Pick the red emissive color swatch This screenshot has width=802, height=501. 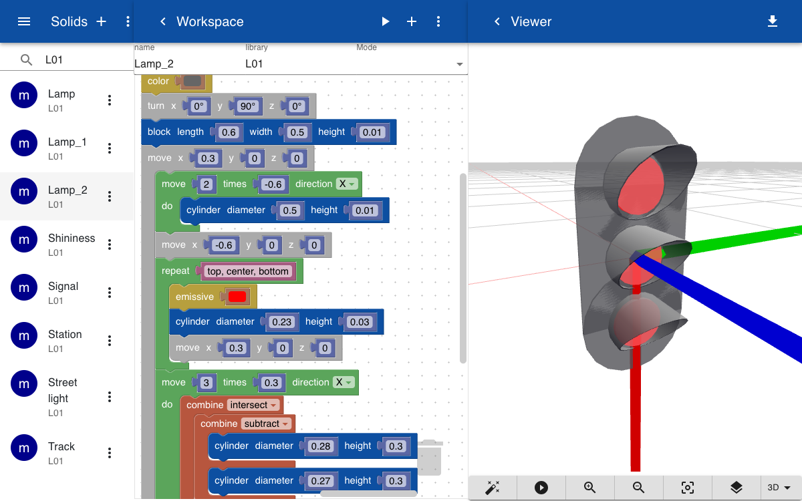click(x=237, y=297)
